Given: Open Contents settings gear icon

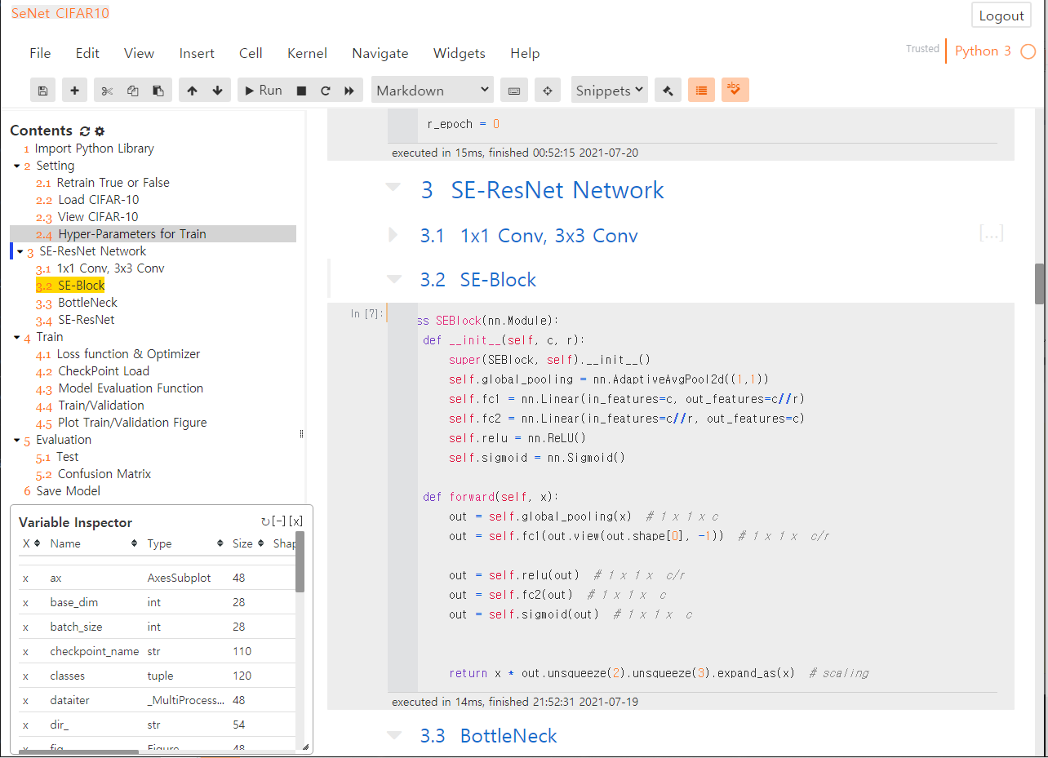Looking at the screenshot, I should tap(100, 131).
